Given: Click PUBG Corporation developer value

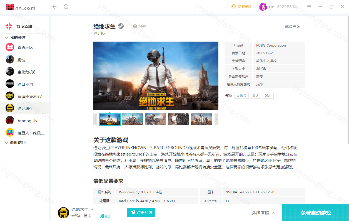Looking at the screenshot, I should pos(271,45).
